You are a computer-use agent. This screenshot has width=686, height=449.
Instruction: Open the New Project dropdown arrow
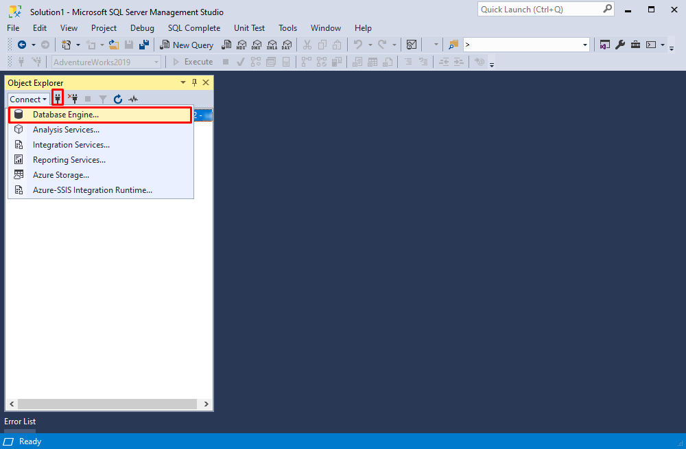click(78, 45)
